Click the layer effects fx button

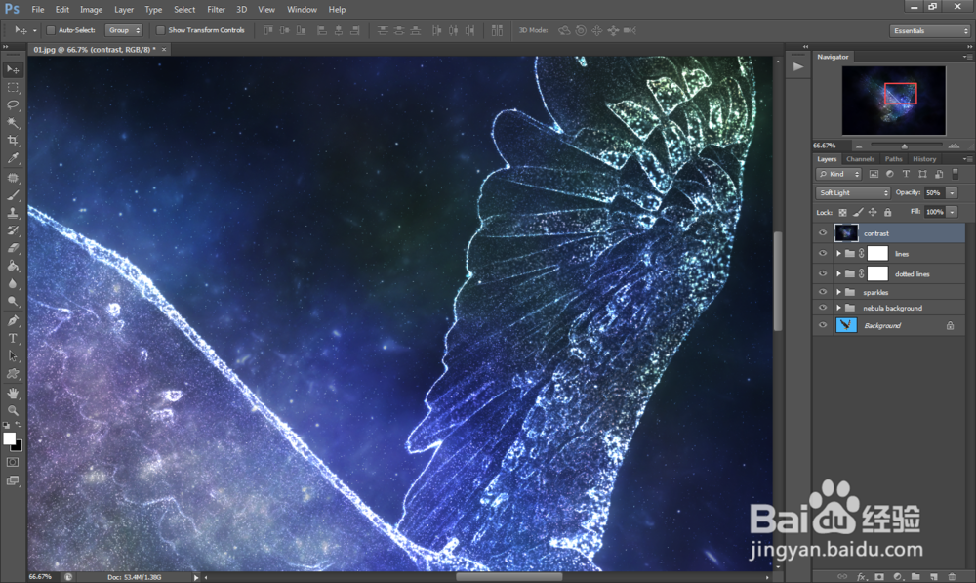(862, 577)
